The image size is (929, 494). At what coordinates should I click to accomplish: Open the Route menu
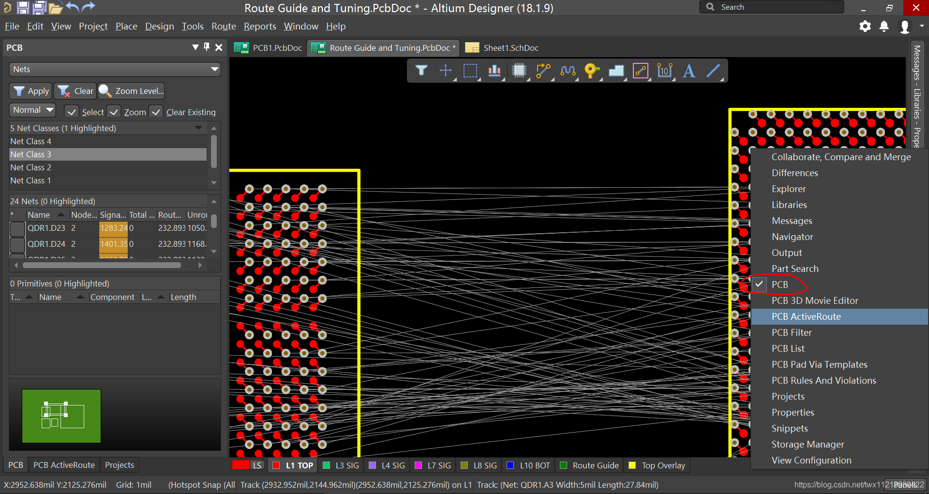click(224, 26)
